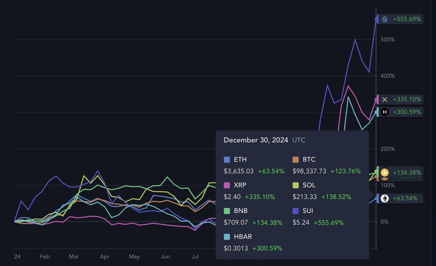The height and width of the screenshot is (266, 436).
Task: Click the XRP magenta square in tooltip
Action: (227, 185)
